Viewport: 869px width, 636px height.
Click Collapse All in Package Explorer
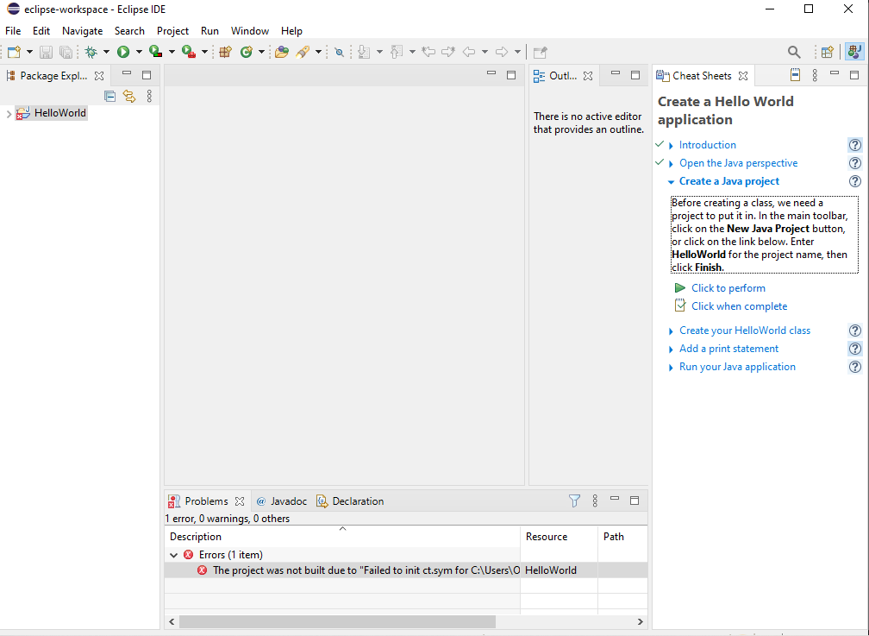pyautogui.click(x=109, y=97)
